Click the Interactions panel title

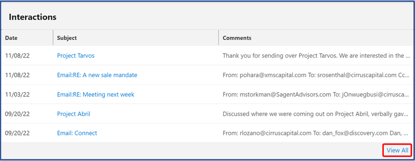tap(32, 17)
